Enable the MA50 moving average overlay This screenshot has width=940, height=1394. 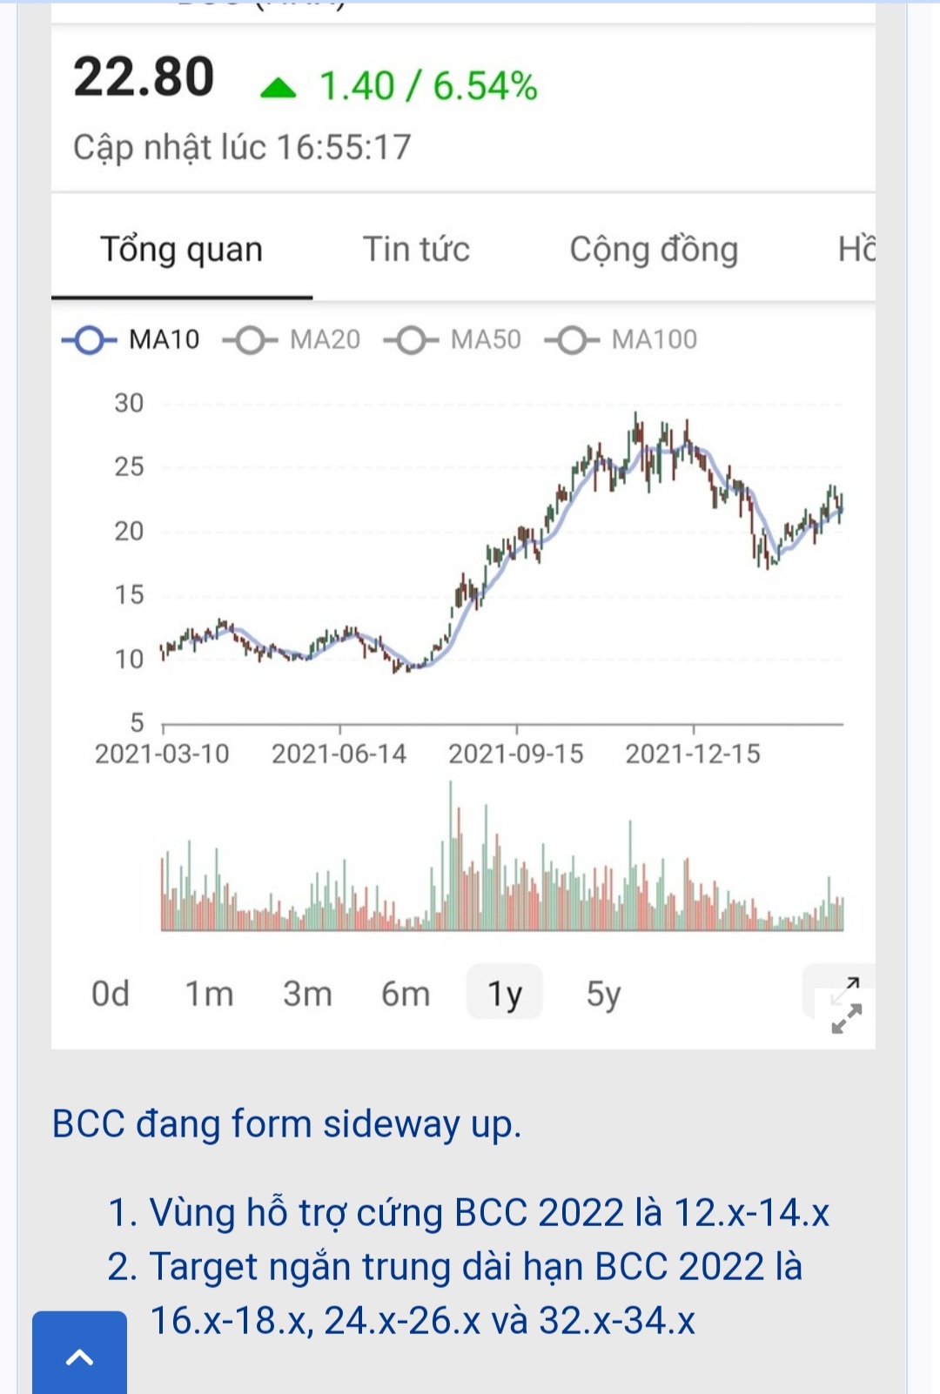[x=453, y=339]
